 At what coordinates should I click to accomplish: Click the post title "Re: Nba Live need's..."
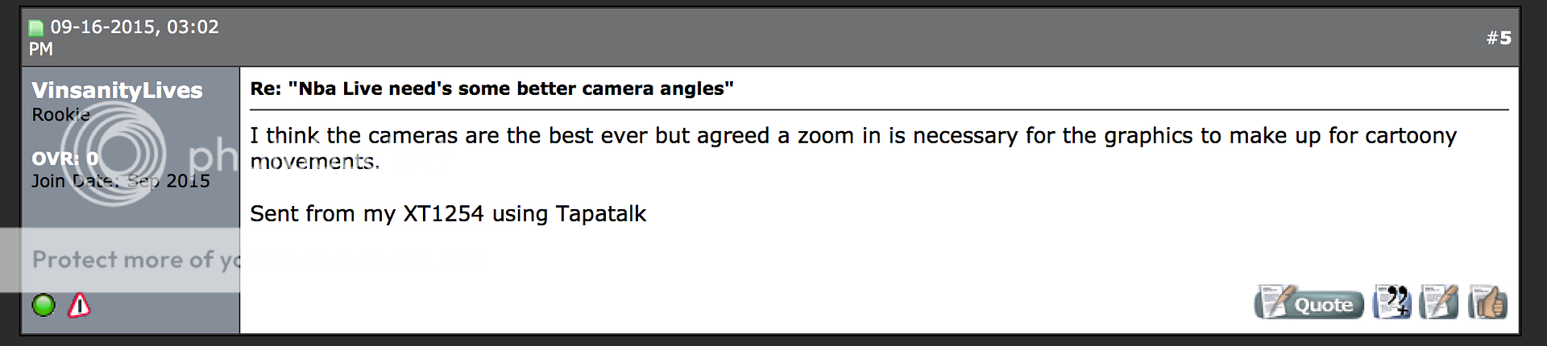click(491, 89)
